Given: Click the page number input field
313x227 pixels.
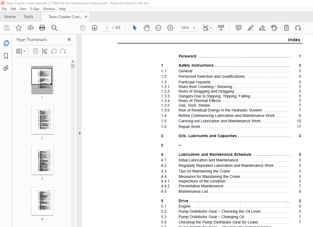Looking at the screenshot, I should (107, 28).
